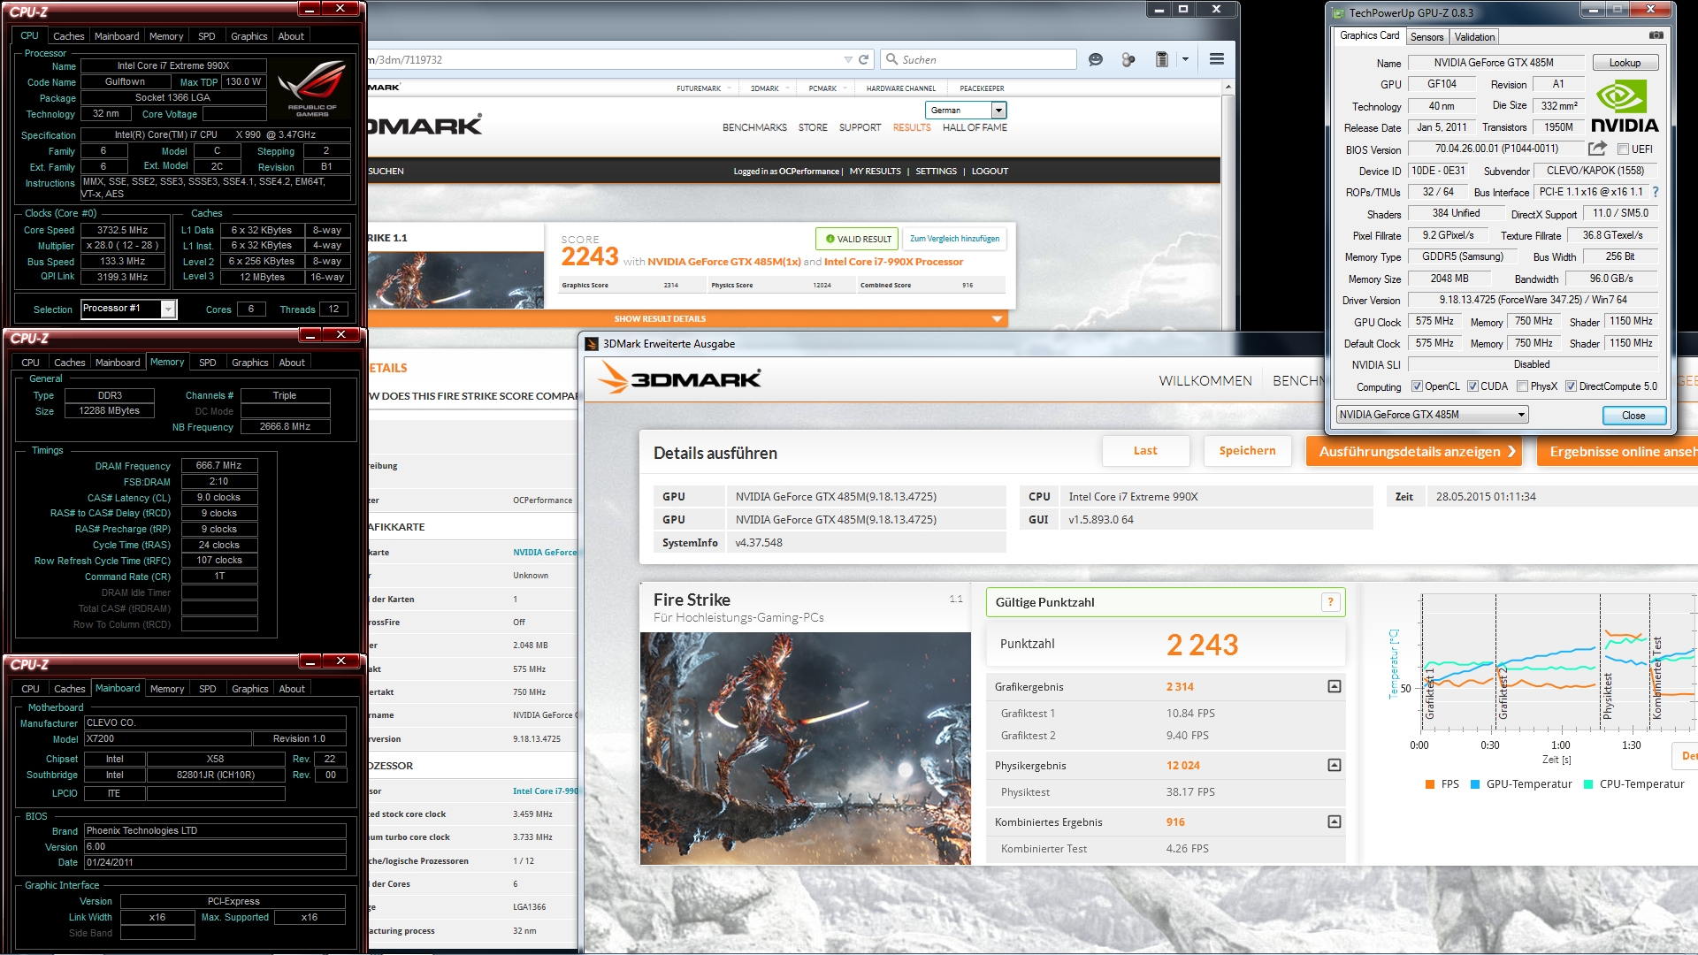Click the ROG logo in CPU-Z
Screen dimensions: 1698x955
312,88
